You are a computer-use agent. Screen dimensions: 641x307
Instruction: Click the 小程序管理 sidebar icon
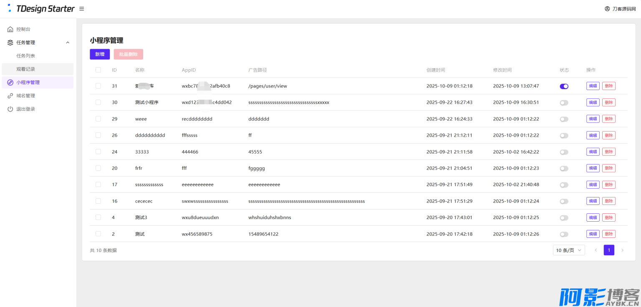(x=10, y=82)
